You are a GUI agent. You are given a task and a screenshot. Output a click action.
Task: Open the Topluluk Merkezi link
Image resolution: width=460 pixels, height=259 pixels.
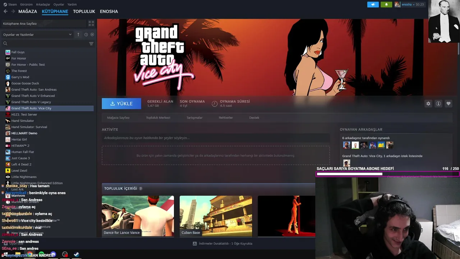158,118
